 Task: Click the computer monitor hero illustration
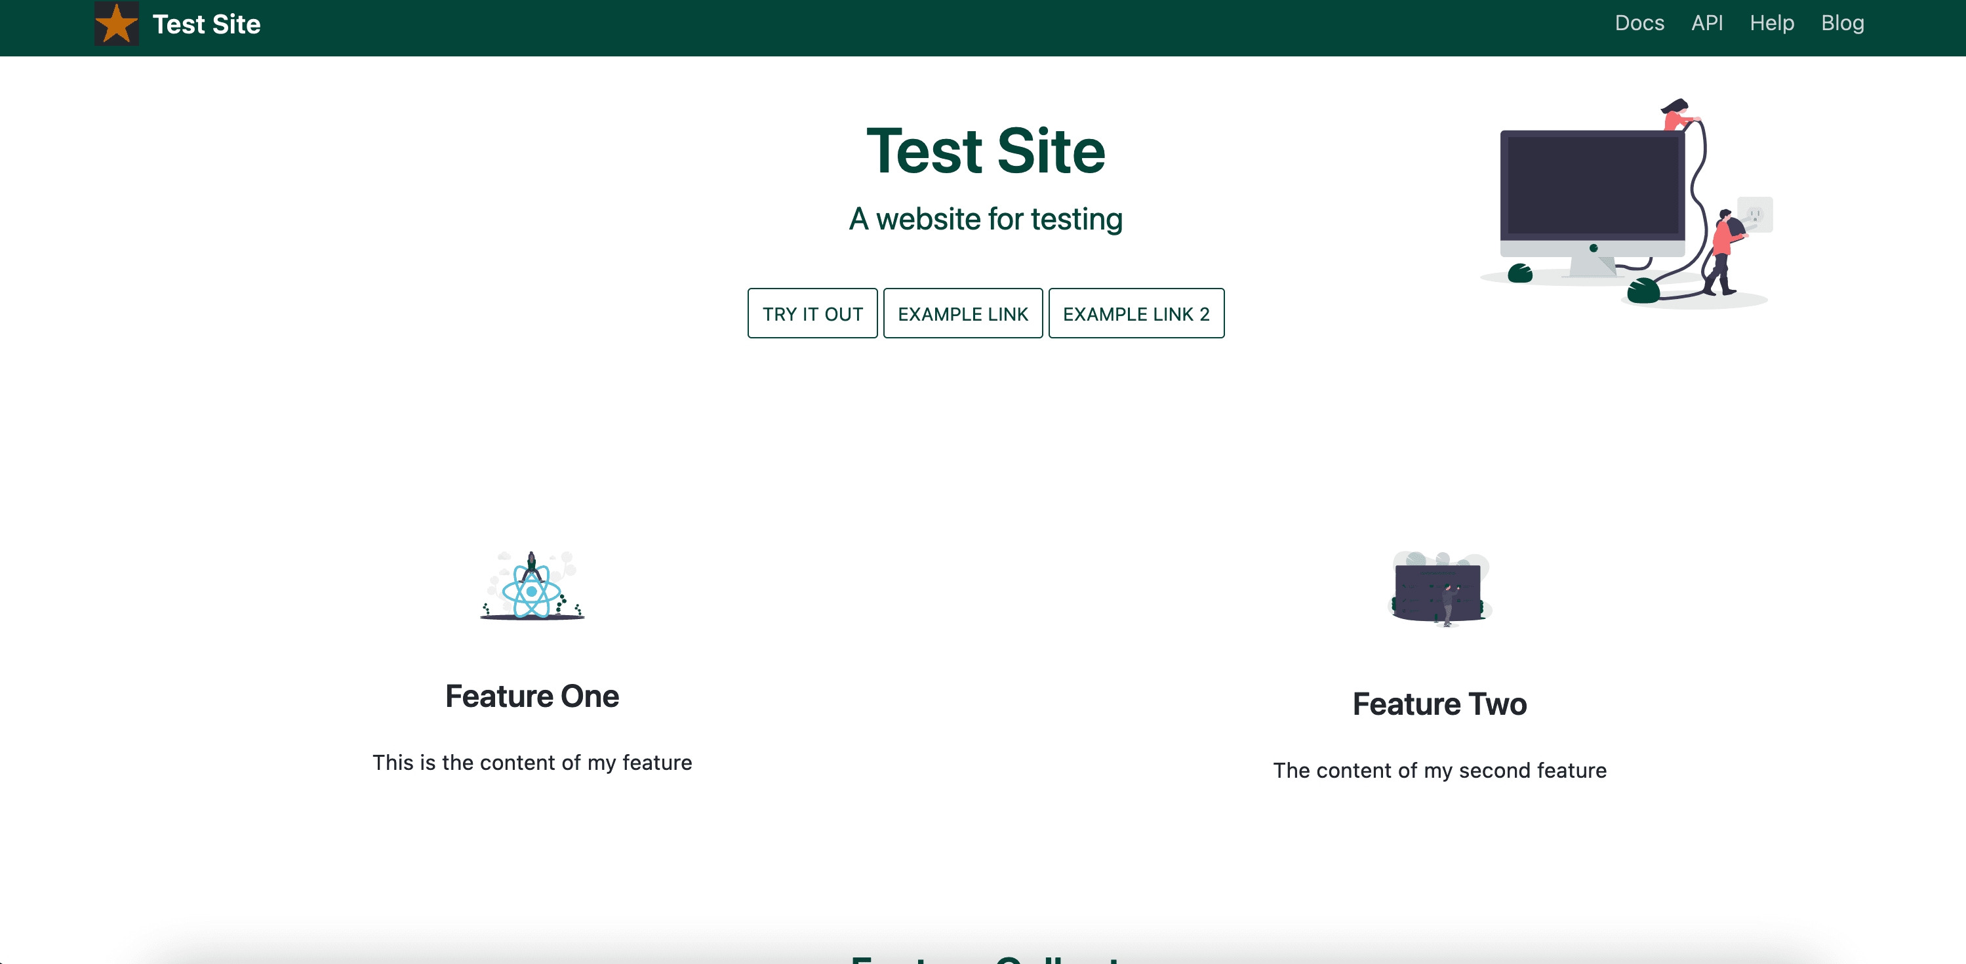pyautogui.click(x=1593, y=191)
